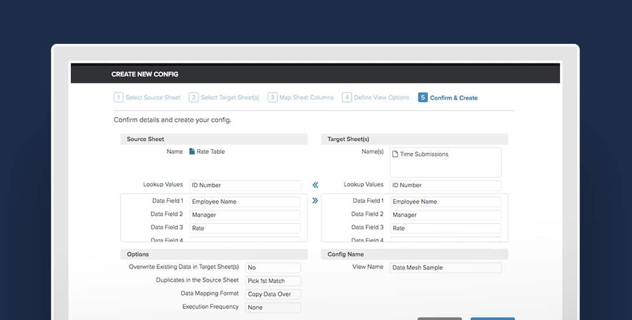Go back to Select Source Sheet step

pos(153,98)
